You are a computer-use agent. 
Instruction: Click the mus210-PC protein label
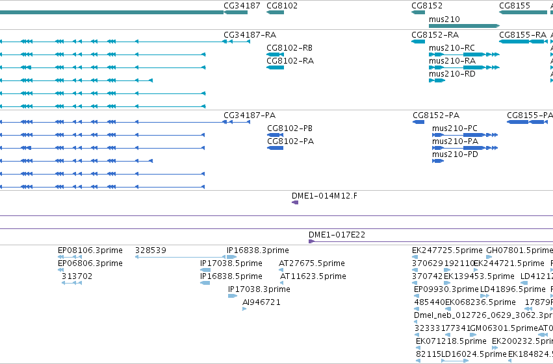click(x=455, y=128)
